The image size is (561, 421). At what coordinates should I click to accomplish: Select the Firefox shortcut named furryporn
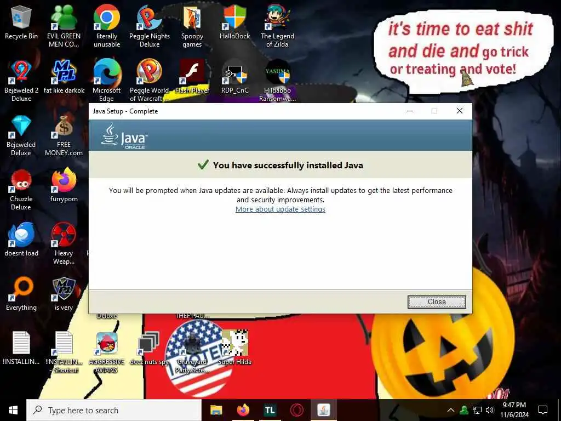click(x=64, y=185)
